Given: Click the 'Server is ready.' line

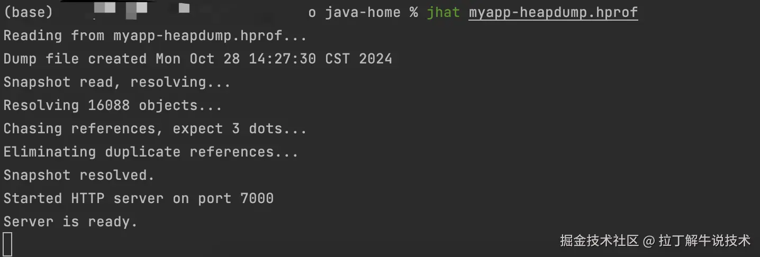Looking at the screenshot, I should click(x=70, y=222).
